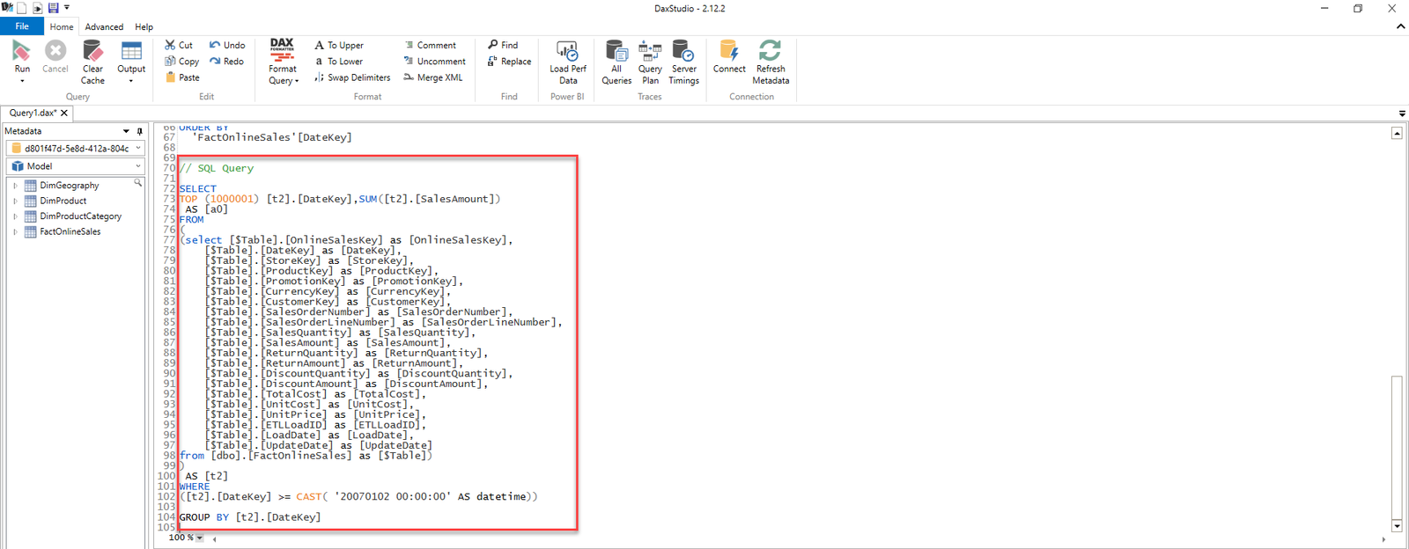Viewport: 1409px width, 549px height.
Task: Open the Output dropdown
Action: coord(131,62)
